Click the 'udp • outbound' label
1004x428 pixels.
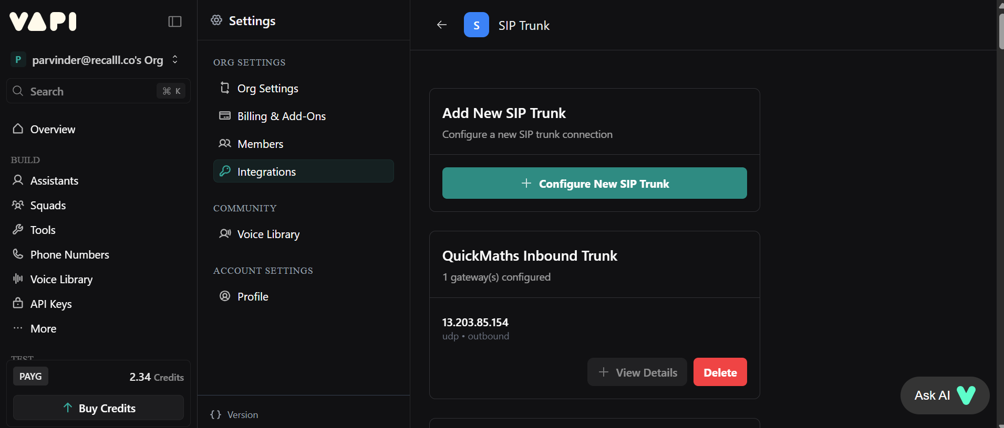point(475,336)
